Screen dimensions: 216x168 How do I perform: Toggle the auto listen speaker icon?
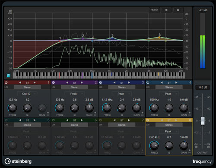coord(166,10)
